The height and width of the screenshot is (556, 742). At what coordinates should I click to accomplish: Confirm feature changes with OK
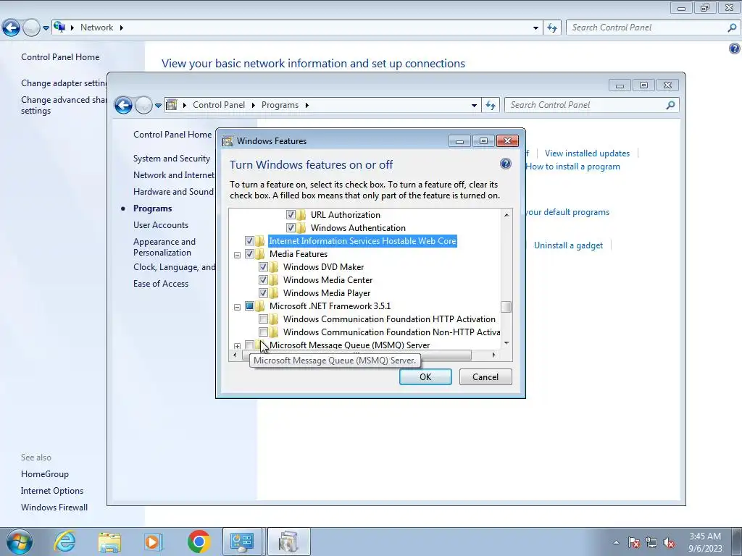coord(425,376)
